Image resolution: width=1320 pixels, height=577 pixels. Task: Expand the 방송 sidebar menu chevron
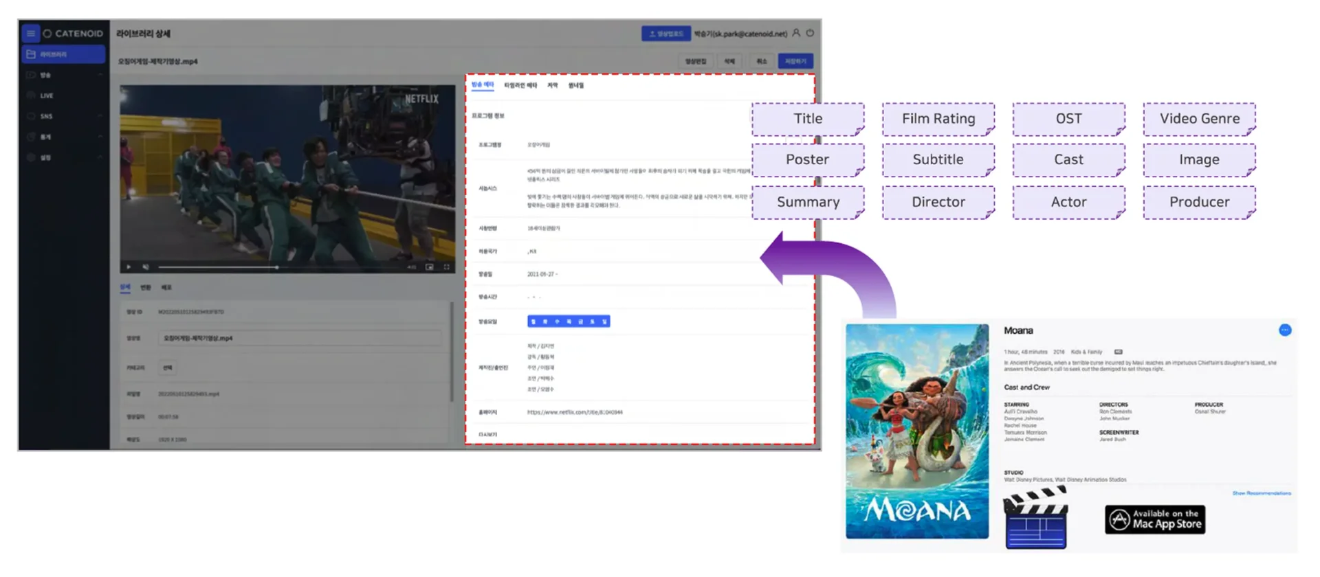(x=100, y=75)
